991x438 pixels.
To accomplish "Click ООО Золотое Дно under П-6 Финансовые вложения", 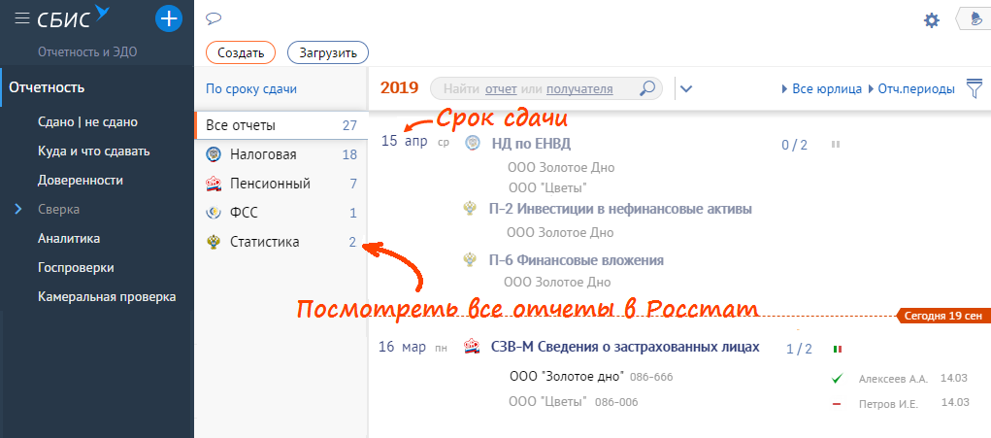I will [558, 282].
